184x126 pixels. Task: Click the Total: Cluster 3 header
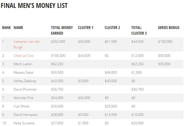click(x=139, y=30)
